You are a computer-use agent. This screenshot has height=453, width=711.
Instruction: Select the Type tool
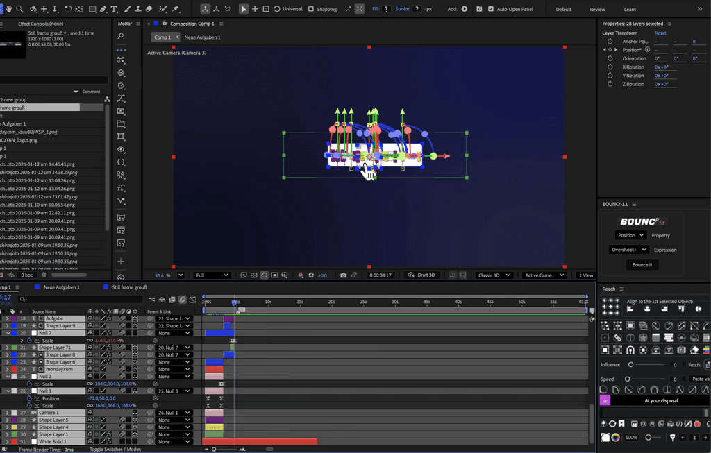tap(114, 9)
